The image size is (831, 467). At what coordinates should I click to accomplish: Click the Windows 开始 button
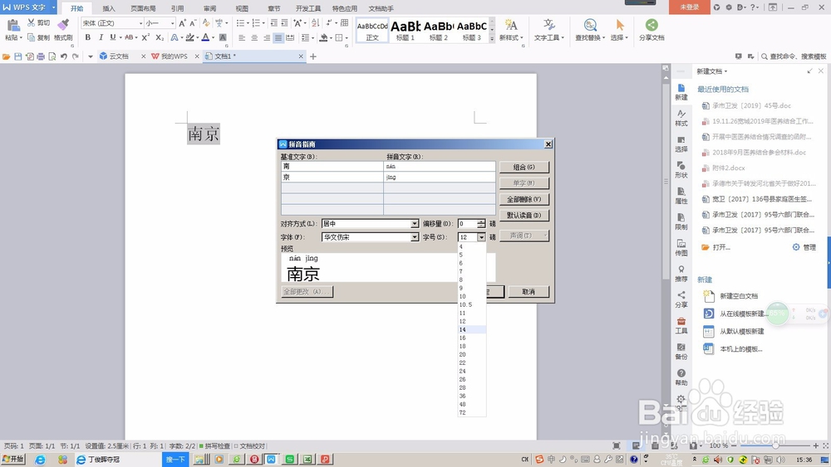[x=13, y=459]
